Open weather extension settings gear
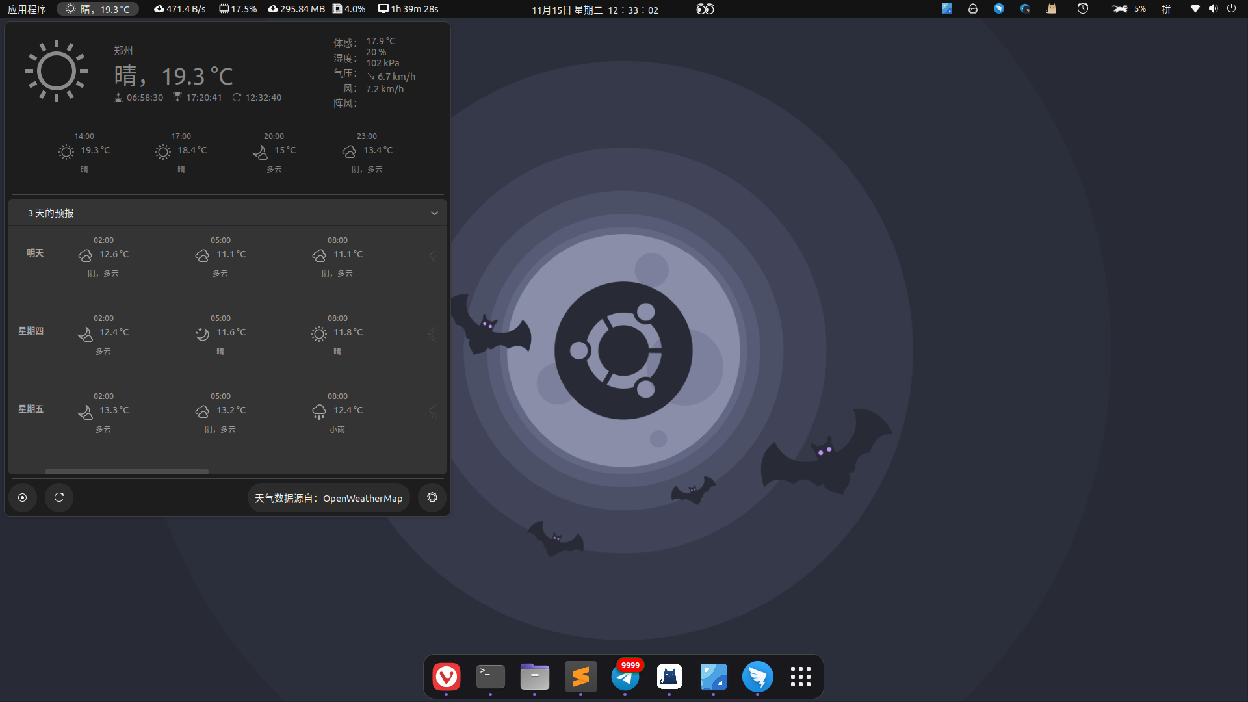The image size is (1248, 702). tap(432, 498)
